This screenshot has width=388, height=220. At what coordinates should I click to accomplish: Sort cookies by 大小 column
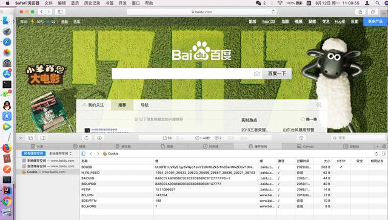(x=323, y=161)
